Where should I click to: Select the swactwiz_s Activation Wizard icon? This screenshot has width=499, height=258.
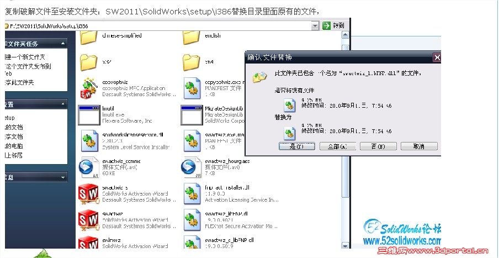click(88, 194)
